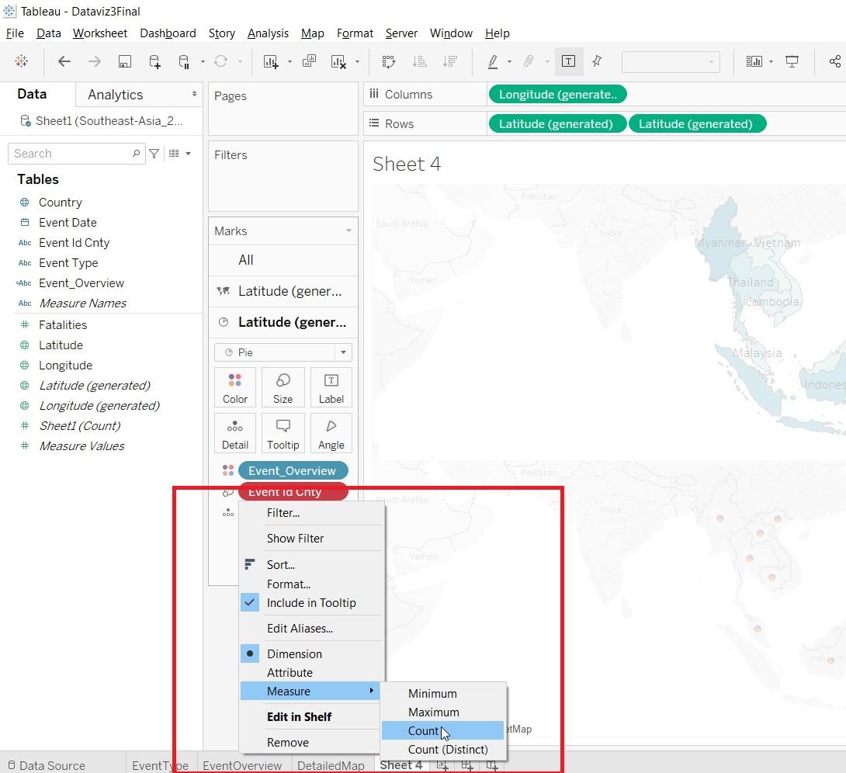Switch to the Analytics pane tab
The image size is (846, 773).
coord(116,95)
